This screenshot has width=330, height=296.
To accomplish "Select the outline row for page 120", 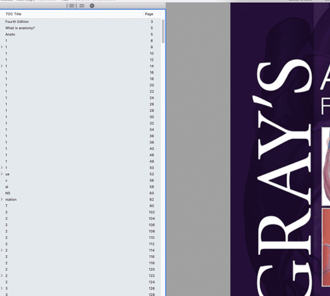I will click(x=80, y=269).
